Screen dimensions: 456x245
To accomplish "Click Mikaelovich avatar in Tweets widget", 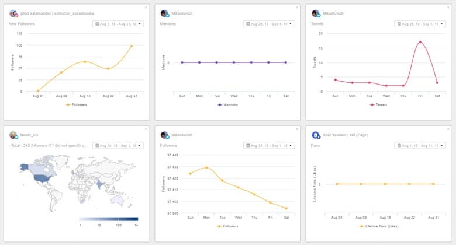I will pyautogui.click(x=316, y=13).
